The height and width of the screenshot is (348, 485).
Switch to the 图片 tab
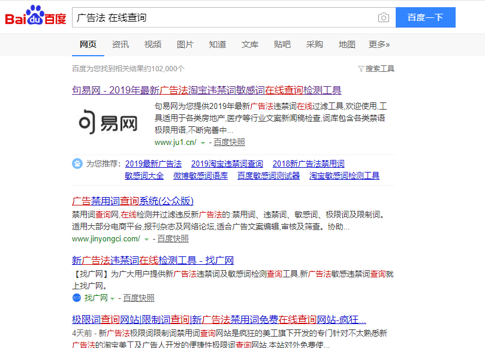tap(185, 44)
